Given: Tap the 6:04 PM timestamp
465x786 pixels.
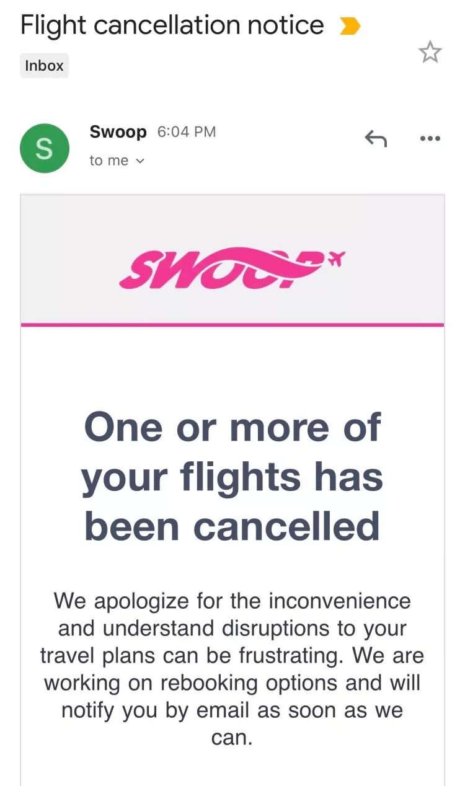Looking at the screenshot, I should 187,131.
